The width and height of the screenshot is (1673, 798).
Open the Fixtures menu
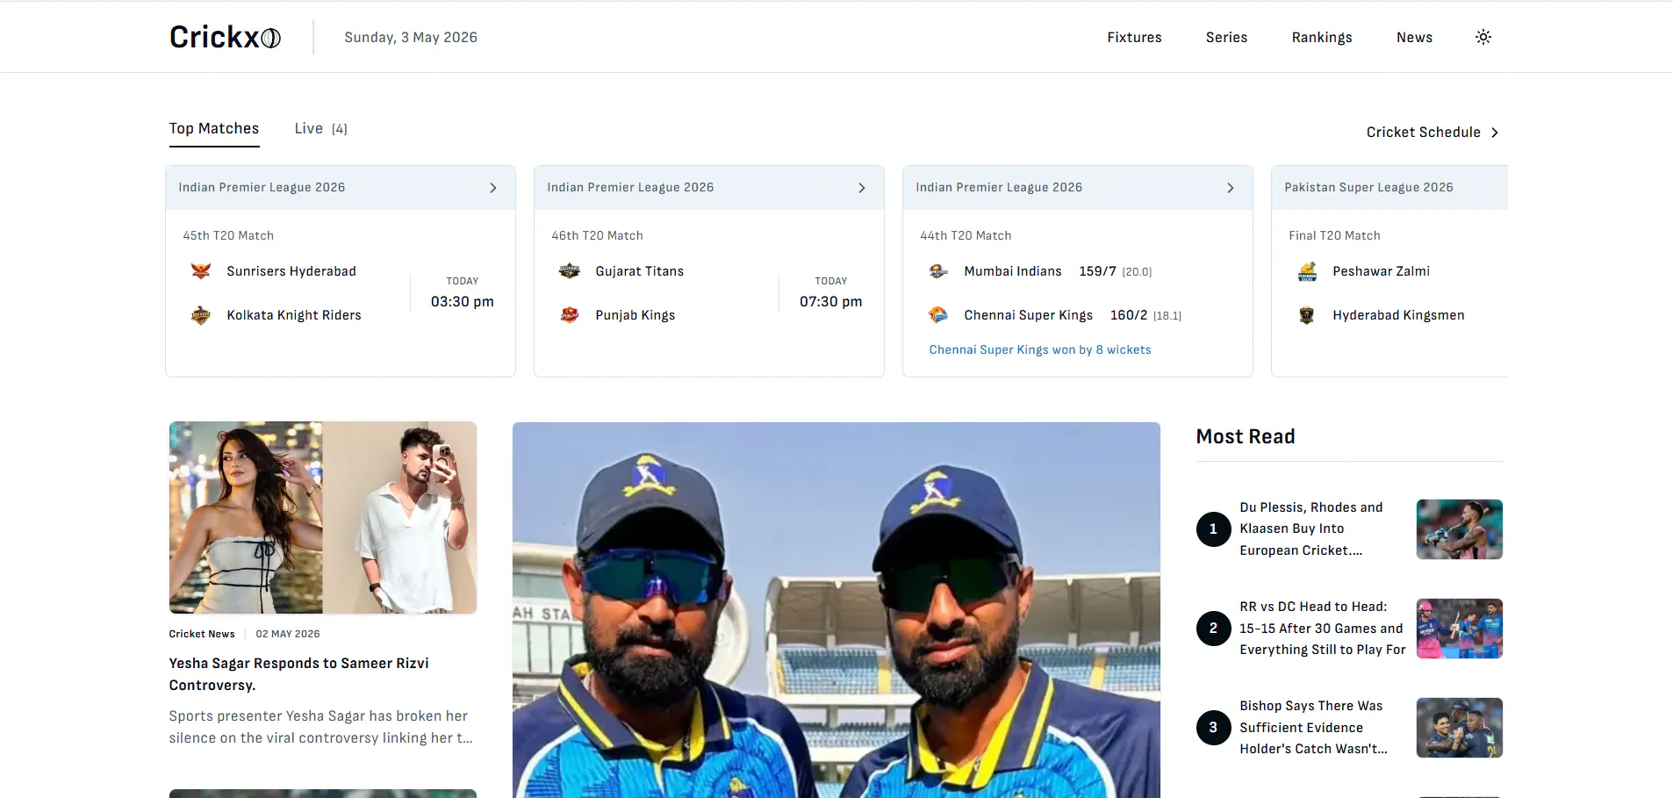tap(1134, 38)
